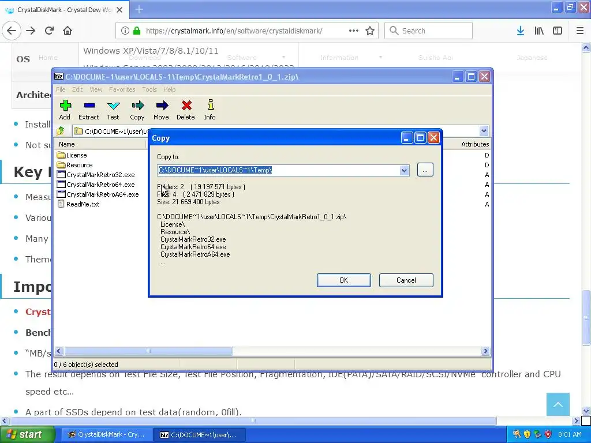
Task: Confirm copy with OK button
Action: pyautogui.click(x=344, y=280)
